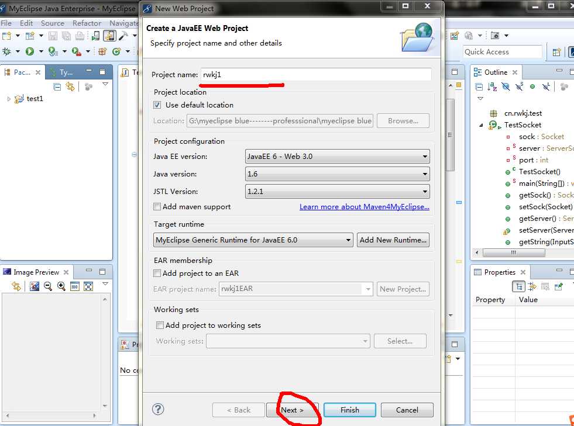Click Open Perspective icon near Quick Access
Screen dimensions: 574x426
click(x=556, y=52)
